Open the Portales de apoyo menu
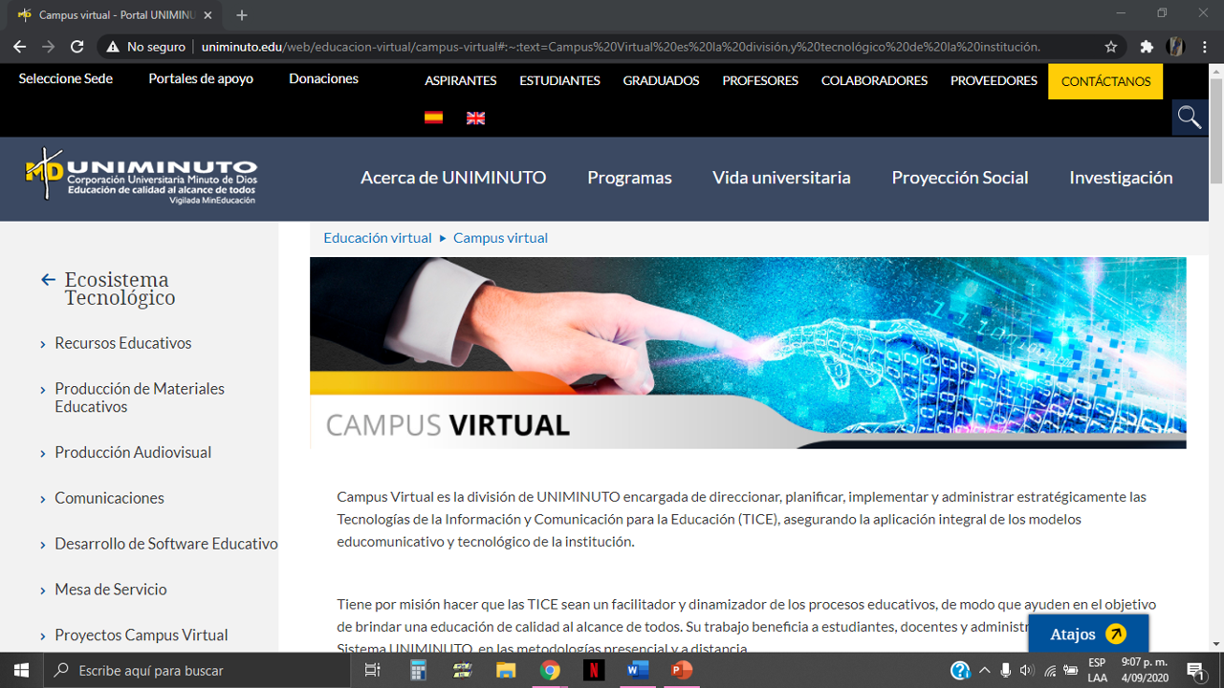1224x688 pixels. pos(201,78)
